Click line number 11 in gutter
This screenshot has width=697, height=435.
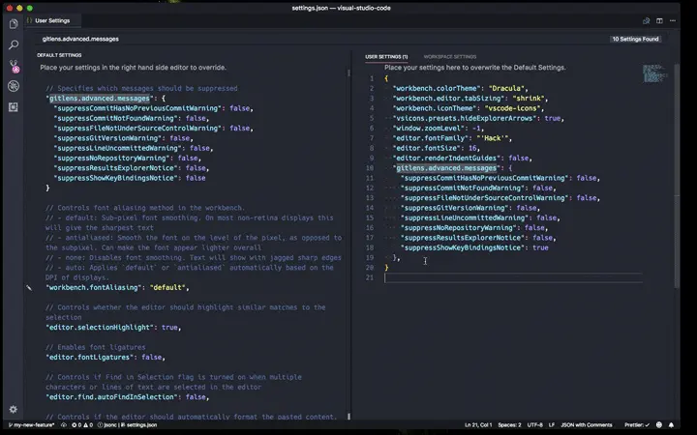coord(370,178)
